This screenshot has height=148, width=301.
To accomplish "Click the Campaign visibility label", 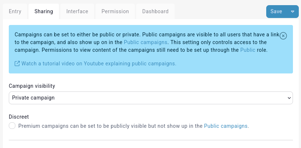I will 32,86.
